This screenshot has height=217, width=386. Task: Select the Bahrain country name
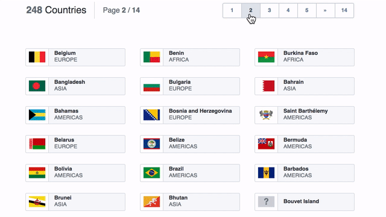click(294, 82)
